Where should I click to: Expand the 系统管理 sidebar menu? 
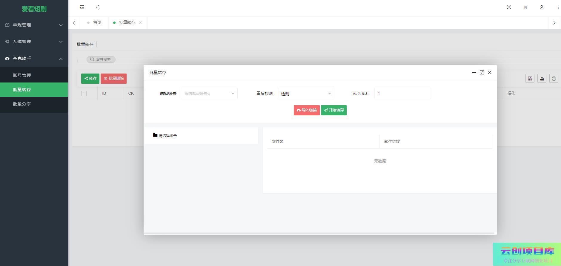[34, 42]
